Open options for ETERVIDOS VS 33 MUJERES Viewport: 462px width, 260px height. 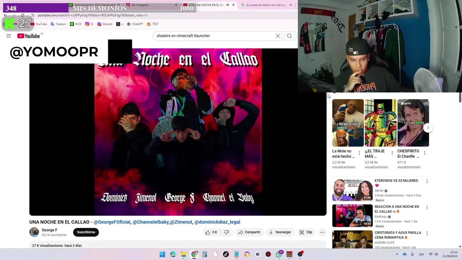pyautogui.click(x=427, y=181)
